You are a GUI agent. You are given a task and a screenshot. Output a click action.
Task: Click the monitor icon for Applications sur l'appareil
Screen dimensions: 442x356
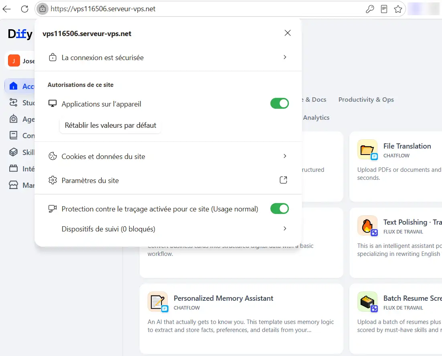tap(53, 104)
